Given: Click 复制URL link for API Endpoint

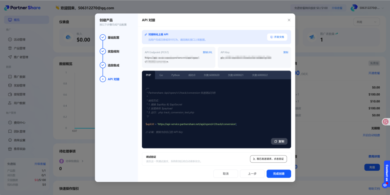Looking at the screenshot, I should (207, 52).
